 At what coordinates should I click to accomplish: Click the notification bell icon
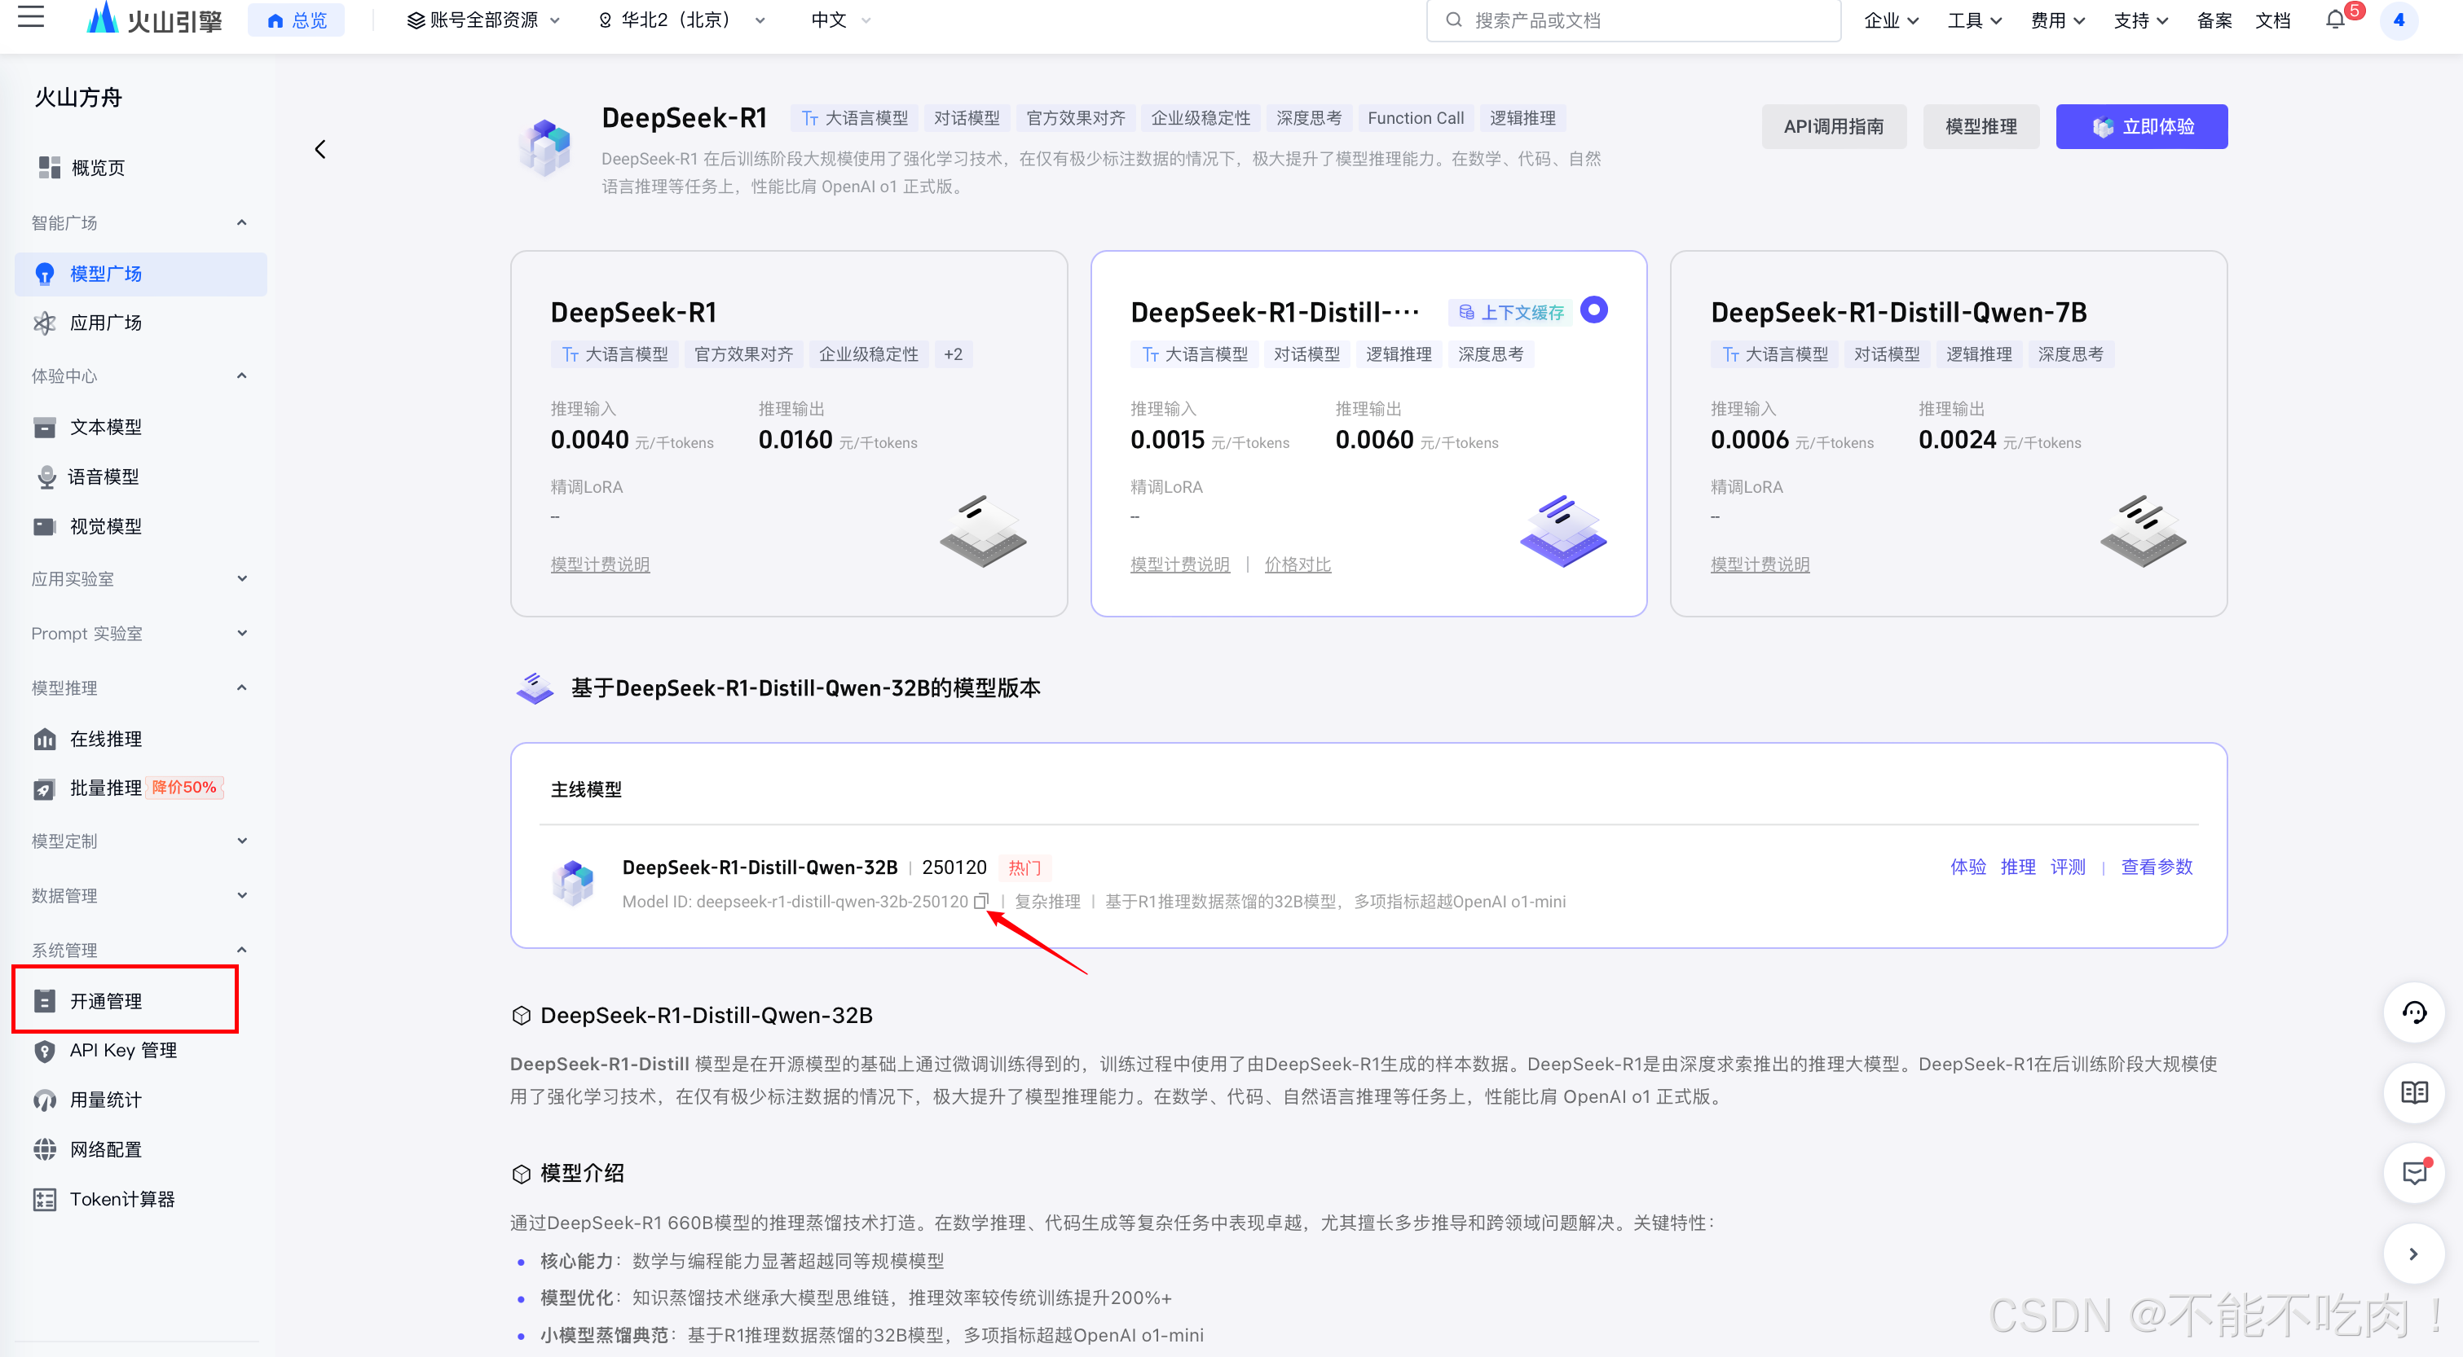coord(2335,20)
